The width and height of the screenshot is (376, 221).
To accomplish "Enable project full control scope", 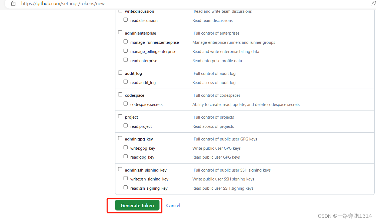I will [120, 116].
